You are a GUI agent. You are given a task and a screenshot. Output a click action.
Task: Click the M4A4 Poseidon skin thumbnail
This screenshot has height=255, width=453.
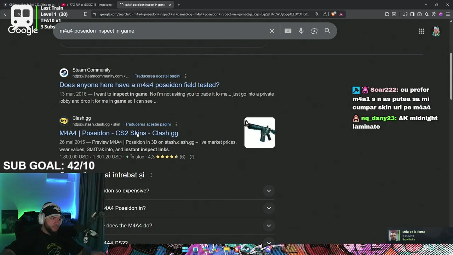point(259,132)
